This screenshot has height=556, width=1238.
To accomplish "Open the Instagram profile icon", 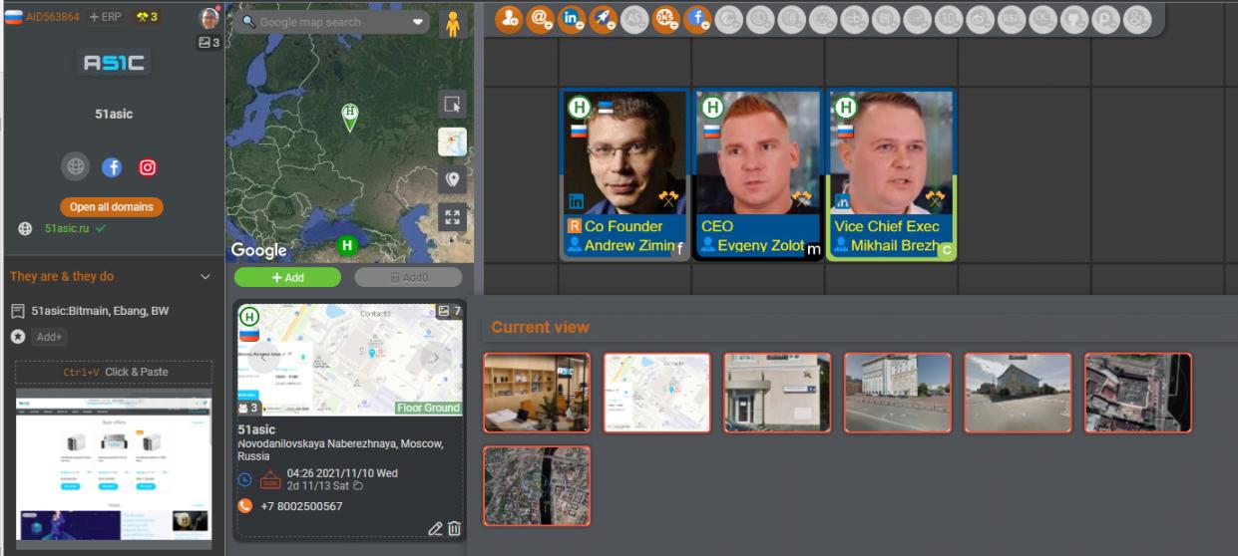I will point(148,167).
